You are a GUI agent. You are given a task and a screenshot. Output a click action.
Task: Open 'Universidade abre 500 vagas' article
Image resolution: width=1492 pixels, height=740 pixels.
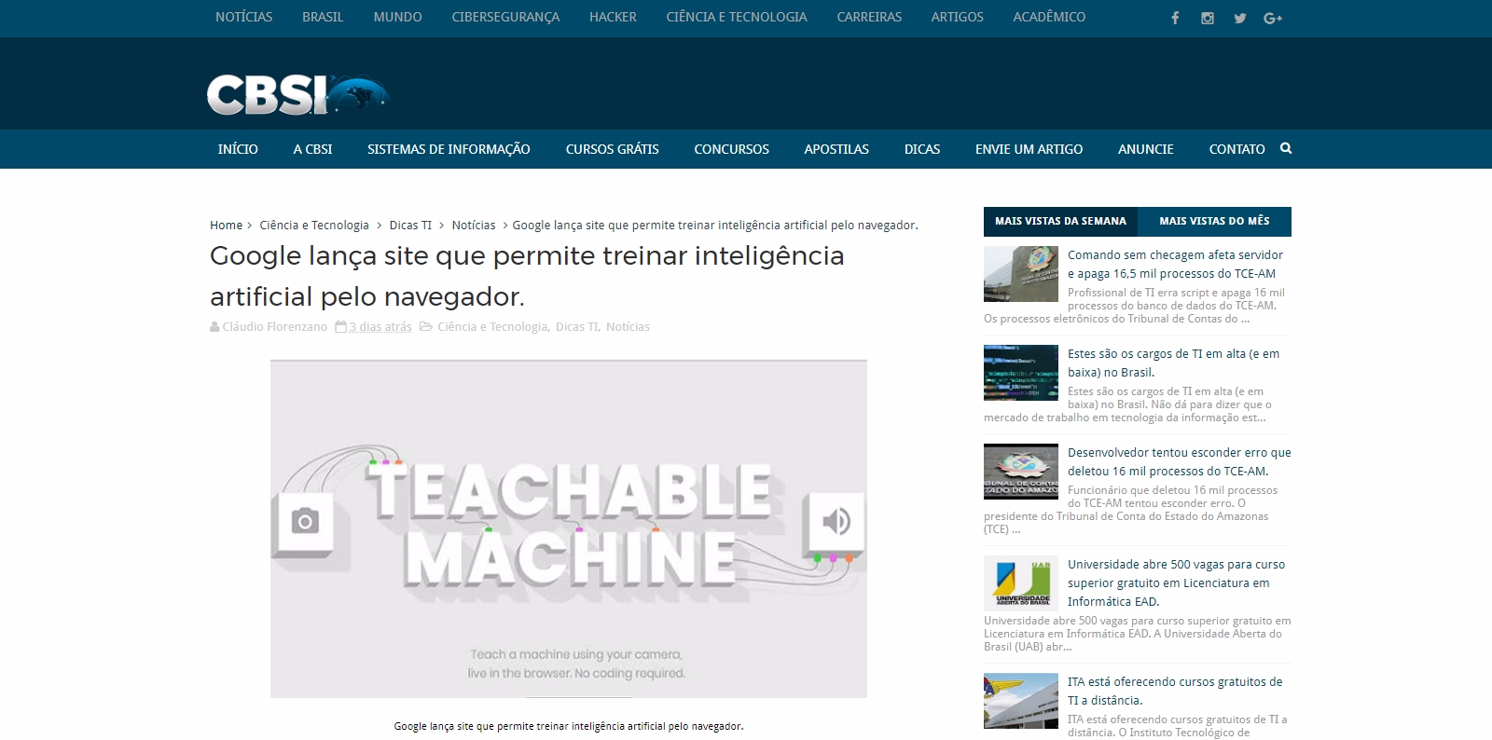pos(1176,582)
